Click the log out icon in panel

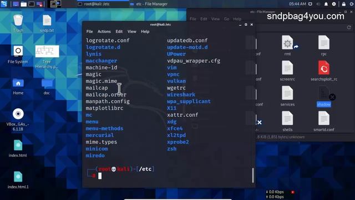352,4
